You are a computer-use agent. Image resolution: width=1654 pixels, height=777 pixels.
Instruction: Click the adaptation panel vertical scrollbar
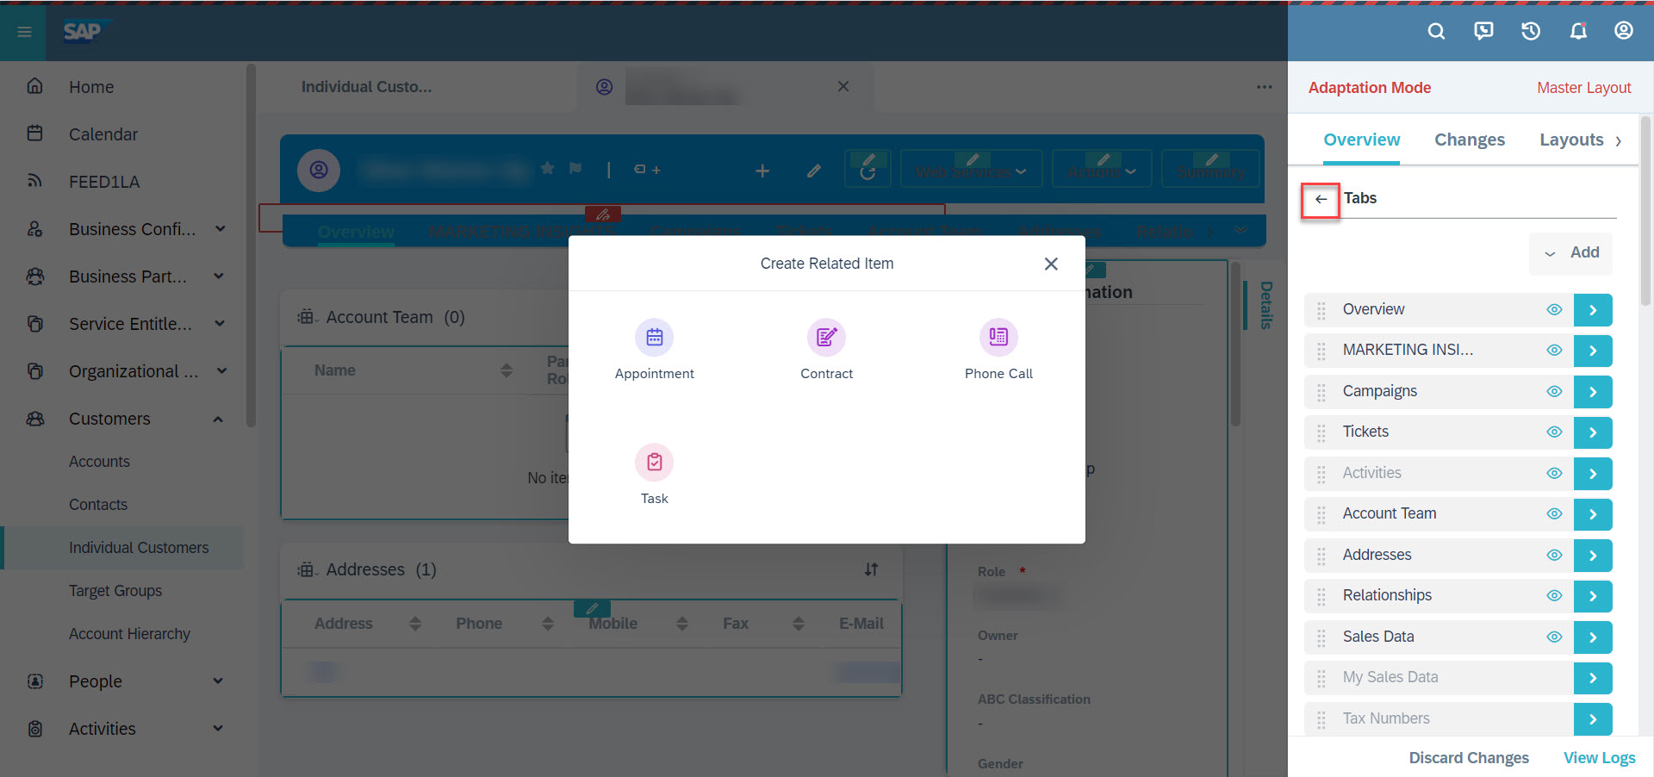point(1645,211)
